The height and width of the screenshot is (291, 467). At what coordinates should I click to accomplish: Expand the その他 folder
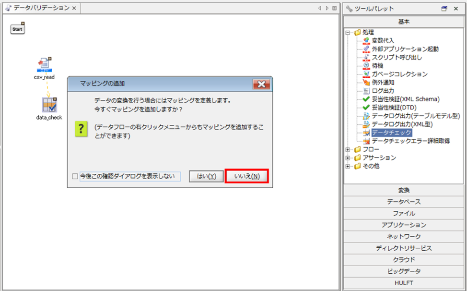pyautogui.click(x=348, y=166)
